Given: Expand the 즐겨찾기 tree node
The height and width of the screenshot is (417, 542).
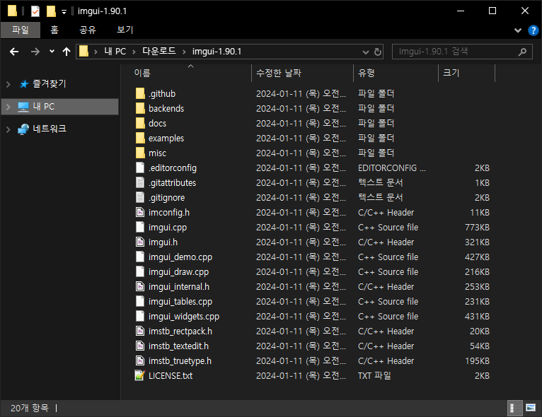Looking at the screenshot, I should pos(8,84).
